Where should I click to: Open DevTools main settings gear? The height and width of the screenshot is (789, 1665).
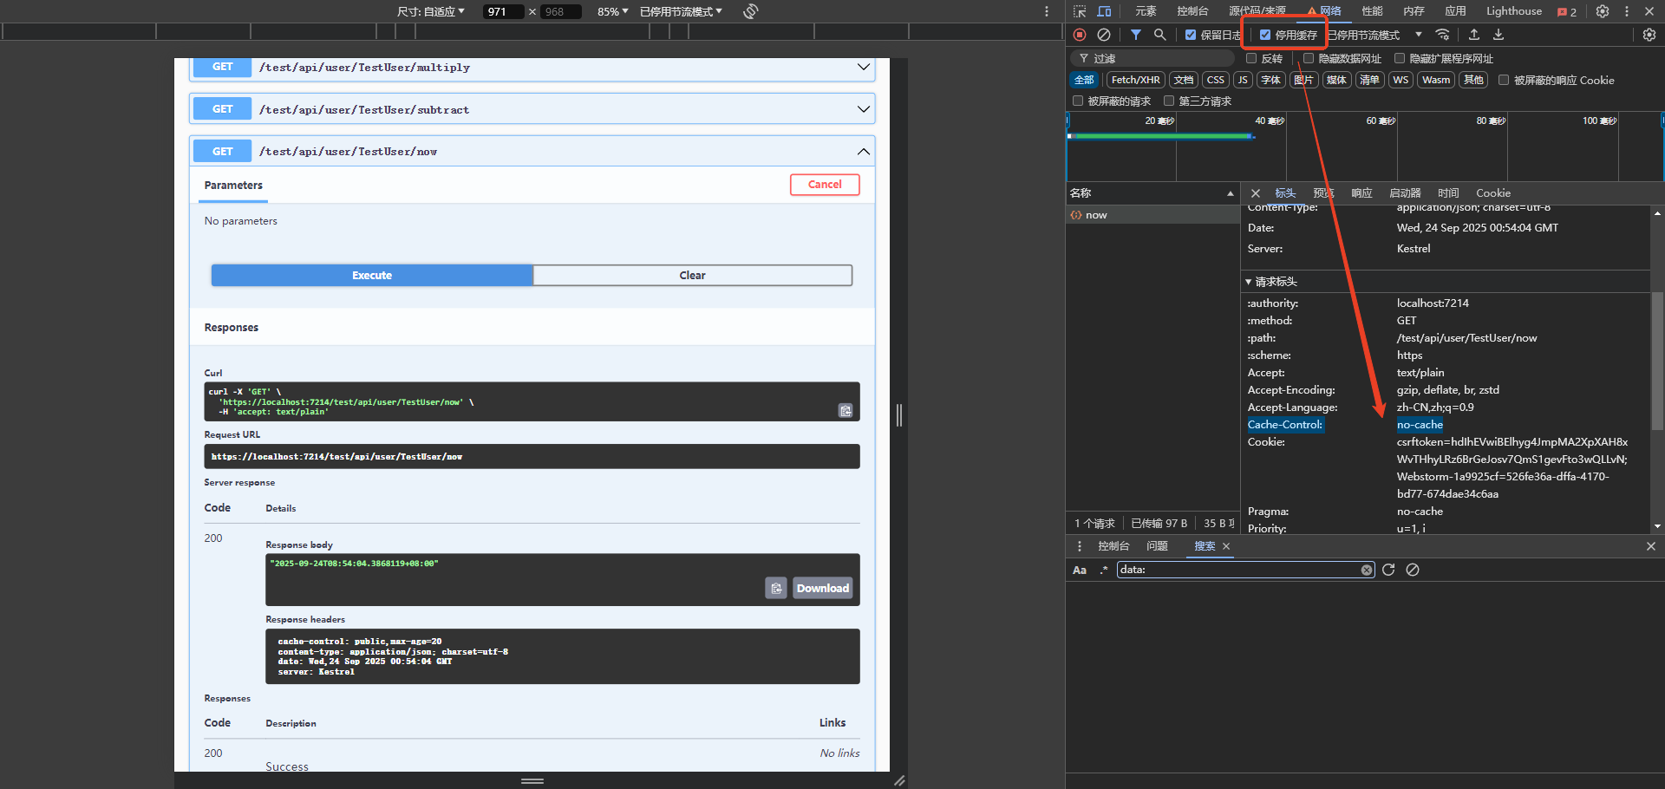click(1603, 11)
